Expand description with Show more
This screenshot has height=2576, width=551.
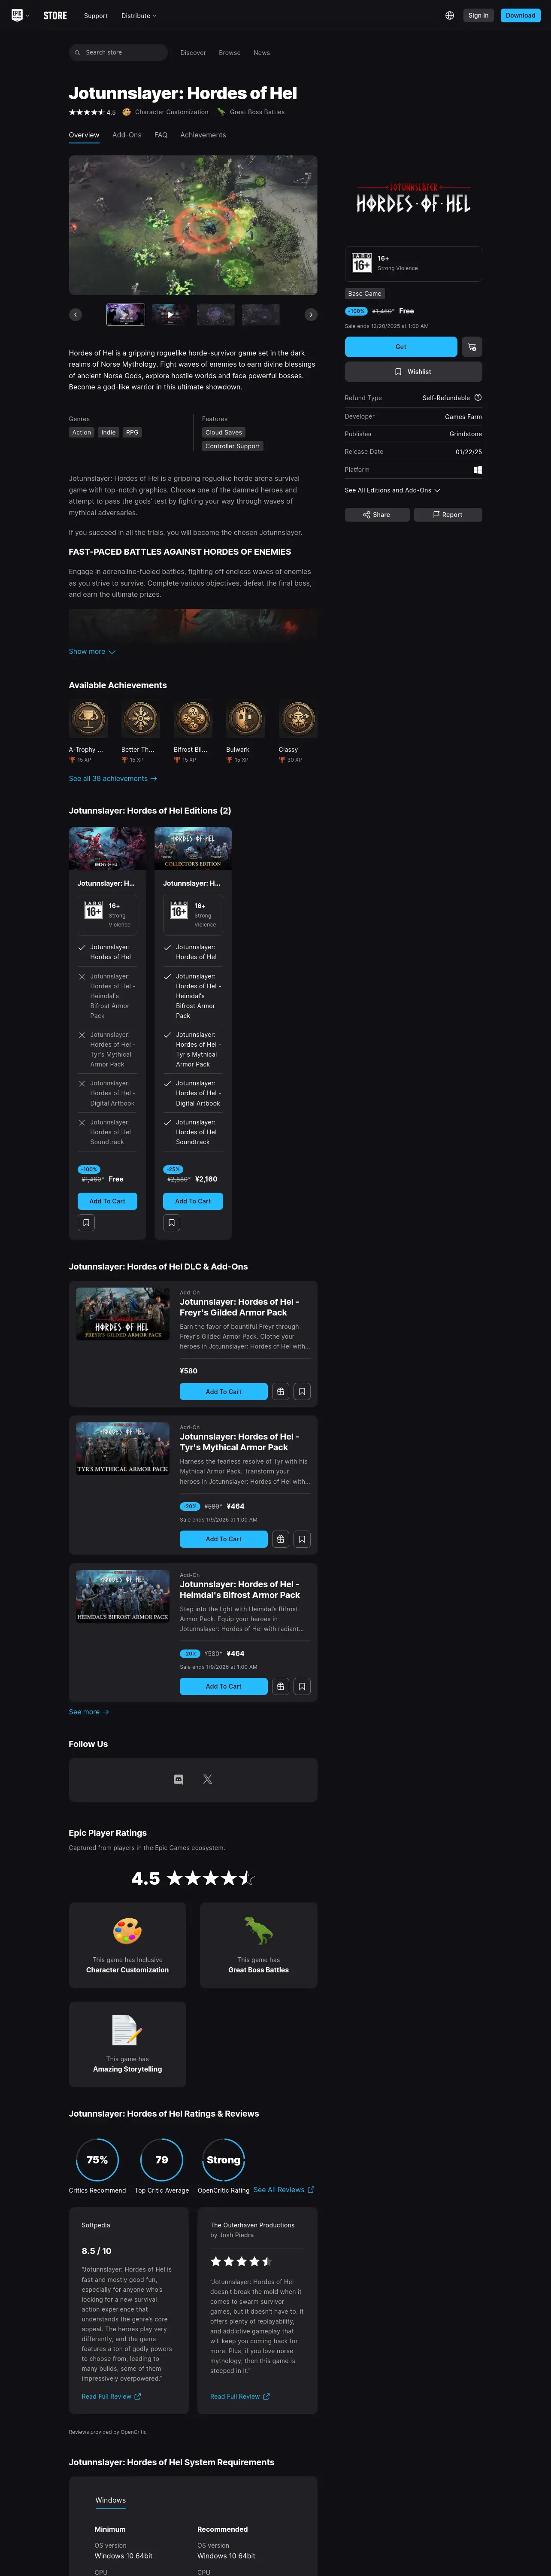pos(92,651)
